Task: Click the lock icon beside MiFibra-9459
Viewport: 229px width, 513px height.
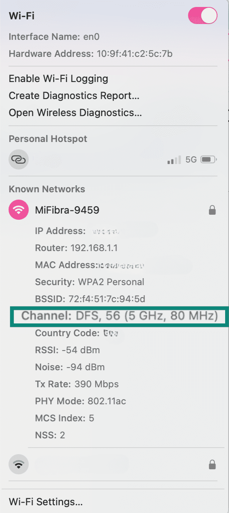Action: (x=212, y=210)
